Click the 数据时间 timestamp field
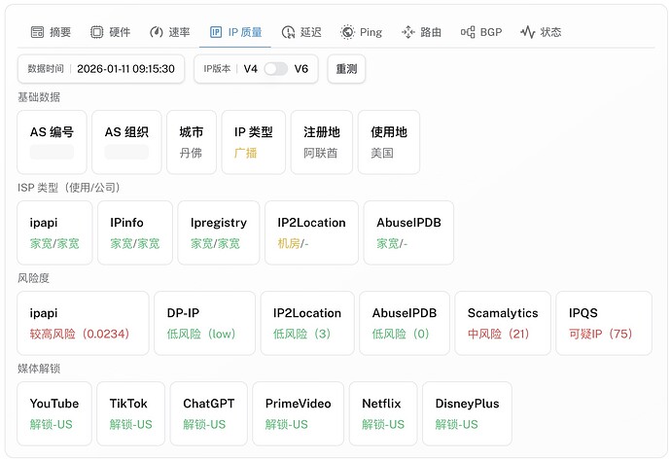 (101, 69)
